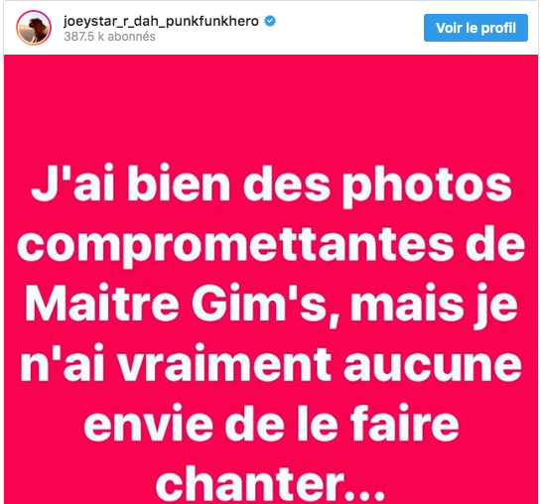Viewport: 541px width, 504px height.
Task: Click the word "aucune" in the post
Action: coord(433,365)
